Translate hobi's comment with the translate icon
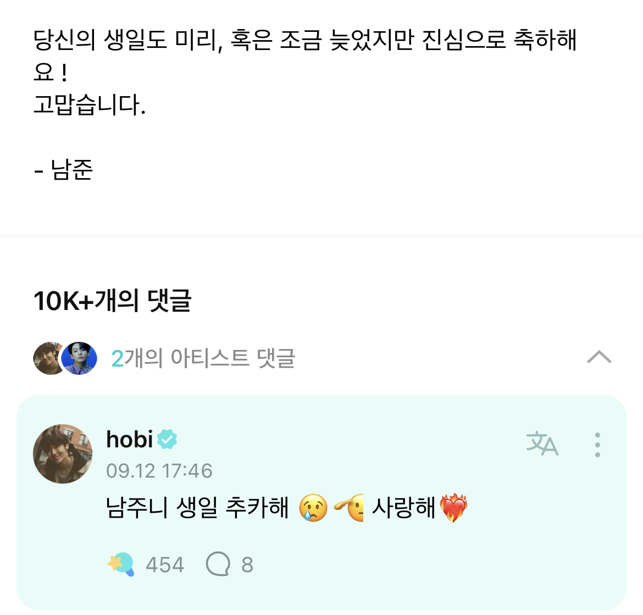 542,444
